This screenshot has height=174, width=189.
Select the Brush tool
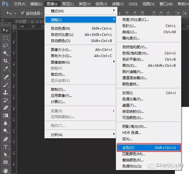coord(6,85)
